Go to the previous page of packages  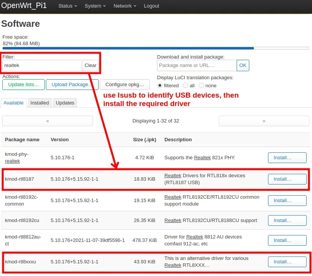[47, 121]
